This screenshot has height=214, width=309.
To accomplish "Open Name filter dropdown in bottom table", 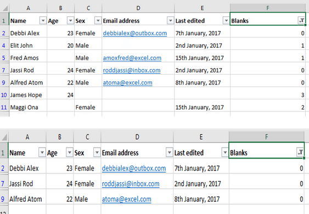I will point(42,153).
